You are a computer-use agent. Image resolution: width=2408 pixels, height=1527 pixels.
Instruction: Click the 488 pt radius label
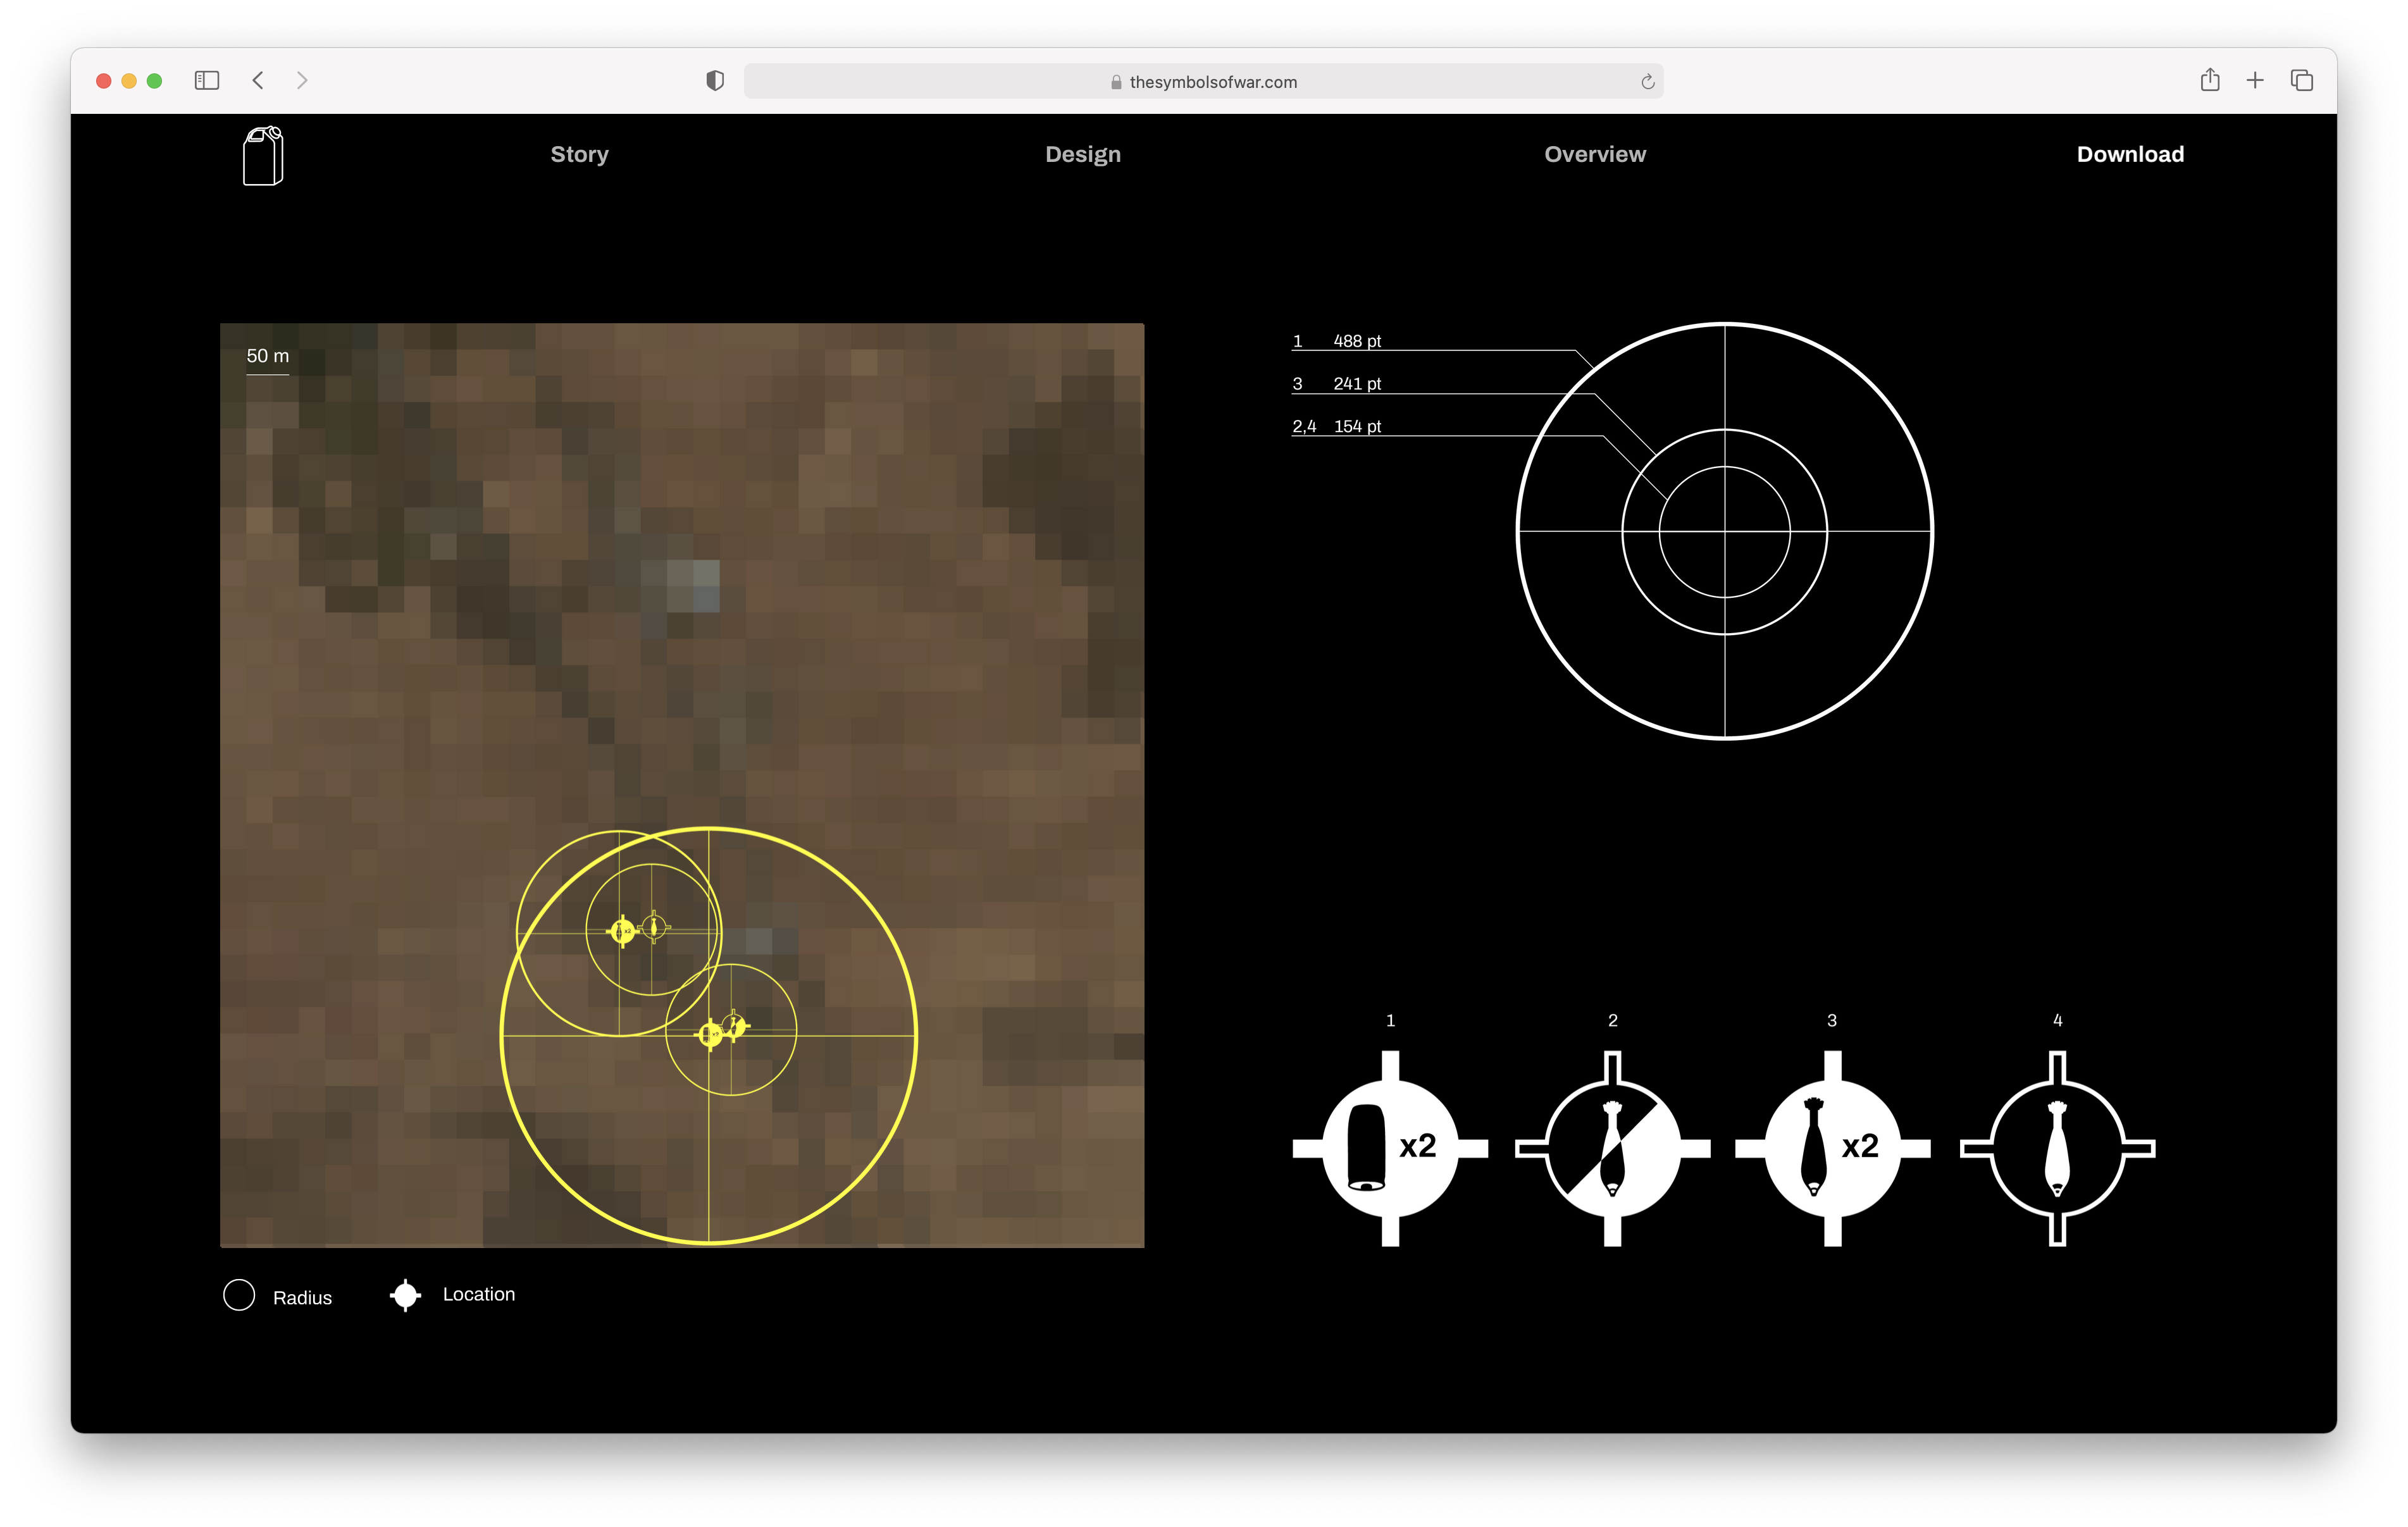pos(1356,341)
